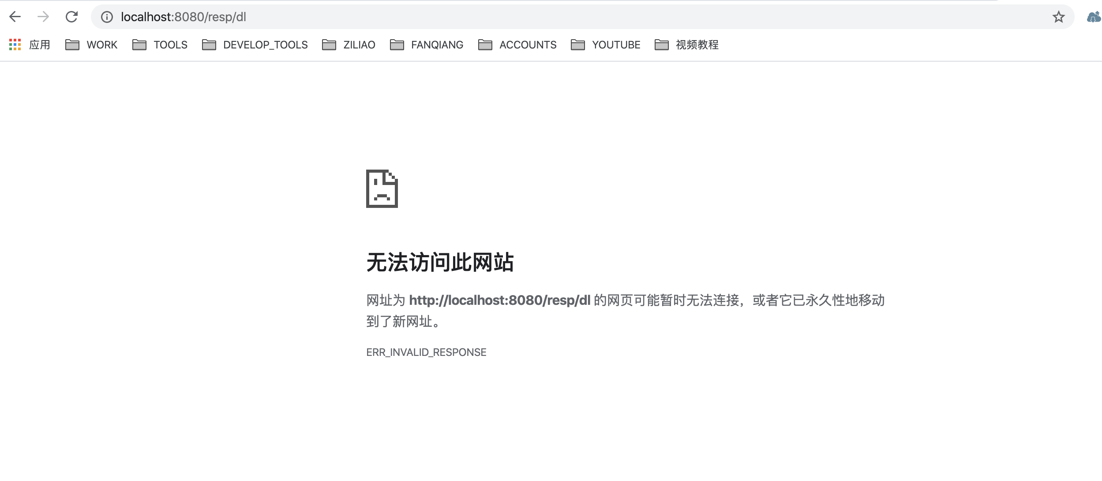Click the browser forward arrow
Image resolution: width=1102 pixels, height=481 pixels.
coord(43,17)
